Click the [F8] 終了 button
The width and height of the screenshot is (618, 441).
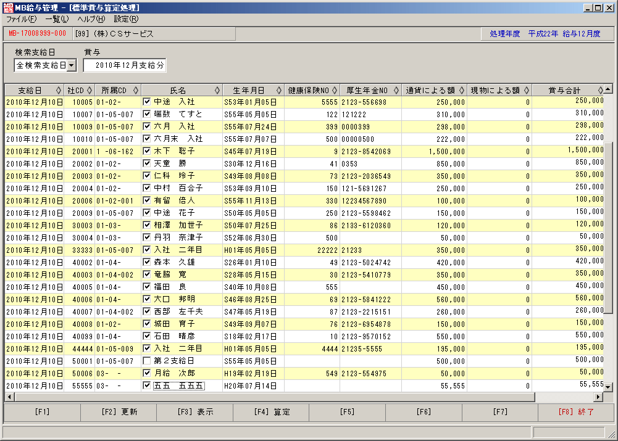pyautogui.click(x=576, y=412)
